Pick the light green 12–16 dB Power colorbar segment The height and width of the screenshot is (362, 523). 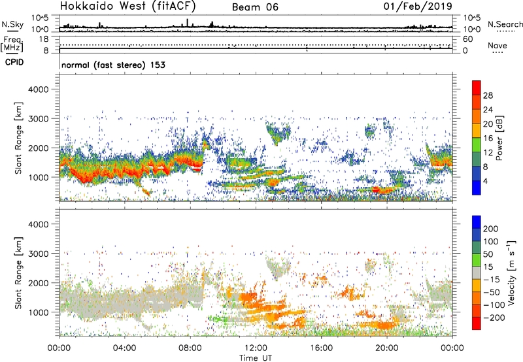click(477, 145)
